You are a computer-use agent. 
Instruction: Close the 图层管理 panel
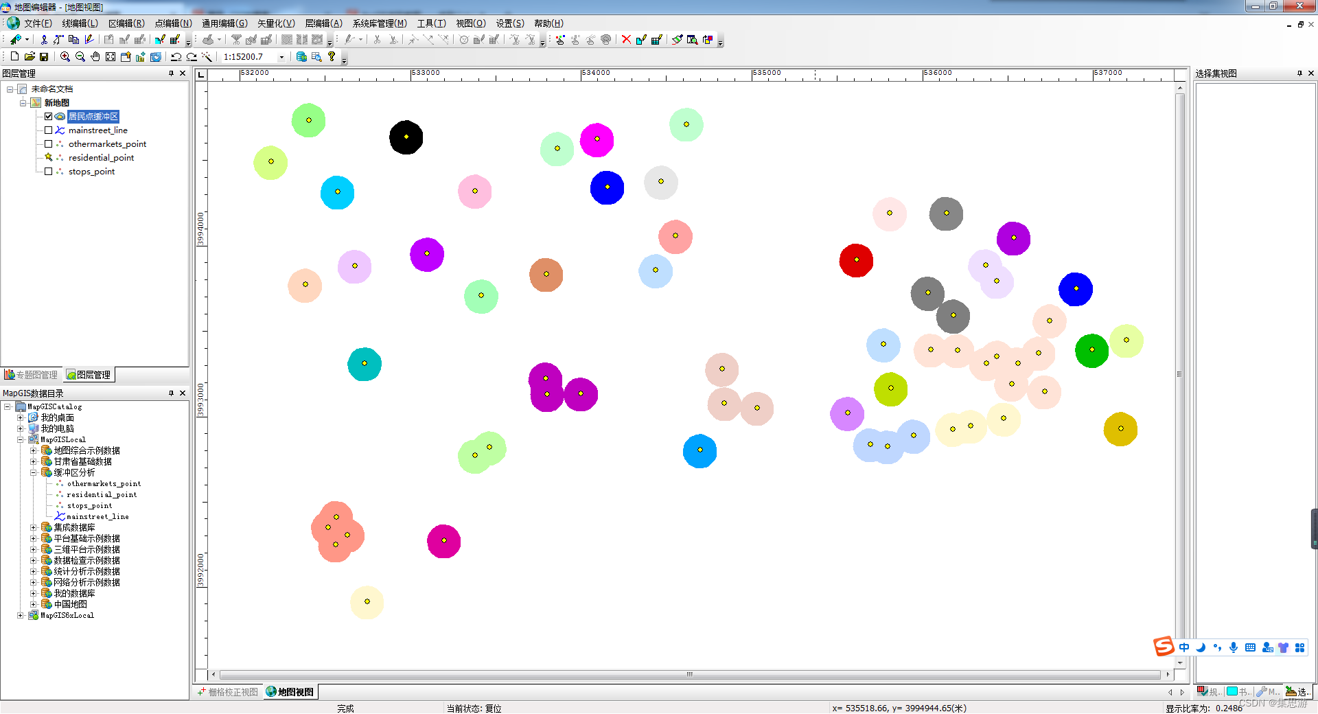click(183, 73)
